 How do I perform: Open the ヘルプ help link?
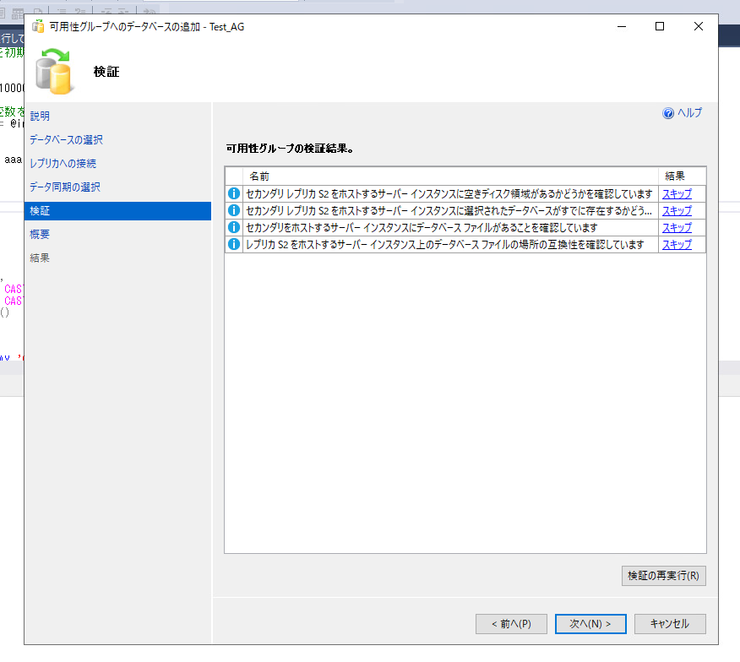pos(689,113)
